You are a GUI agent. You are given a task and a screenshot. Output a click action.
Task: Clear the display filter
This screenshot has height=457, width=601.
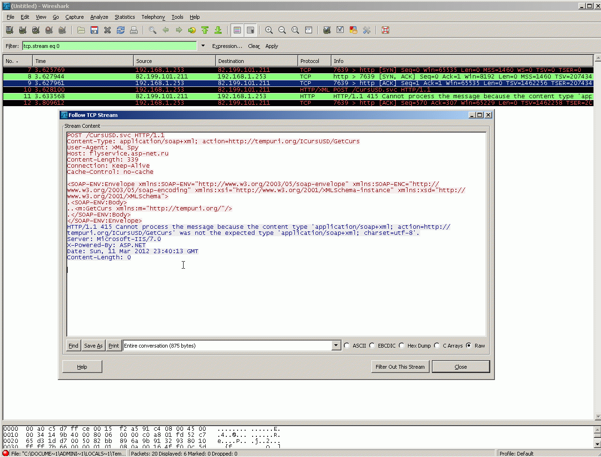tap(254, 46)
